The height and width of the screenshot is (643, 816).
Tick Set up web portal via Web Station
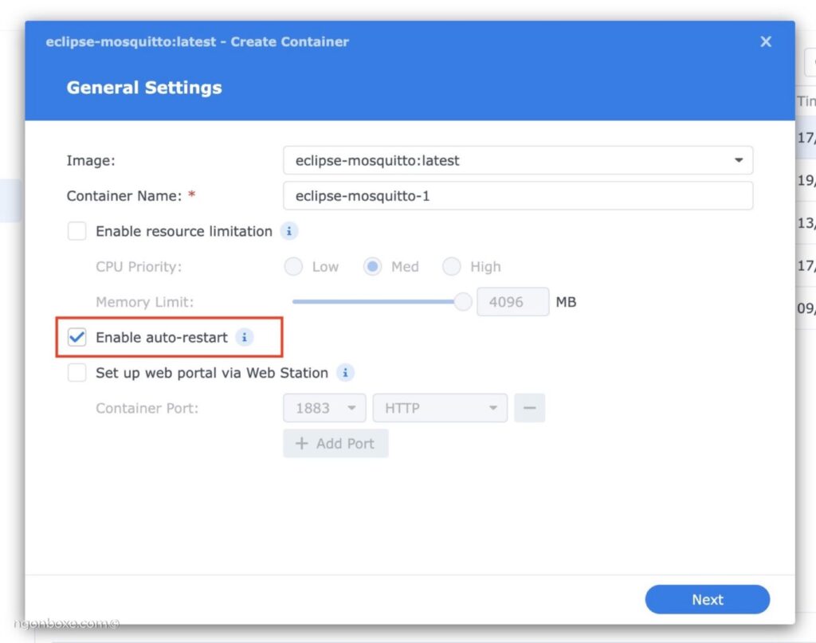(x=77, y=372)
